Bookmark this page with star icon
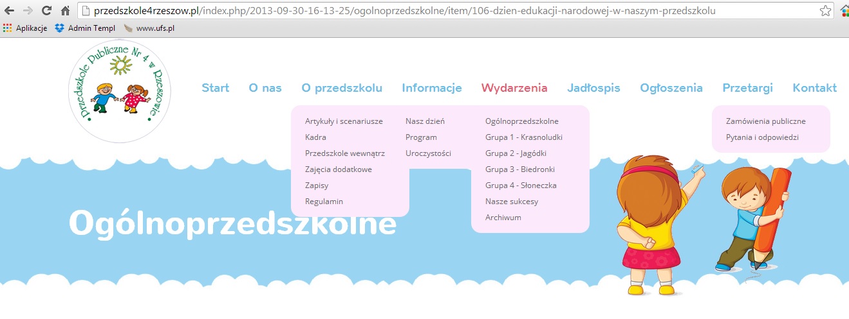849x319 pixels. pos(825,11)
